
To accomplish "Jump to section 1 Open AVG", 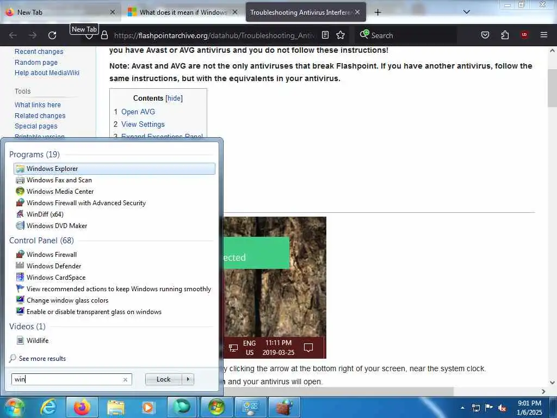I will [x=138, y=112].
